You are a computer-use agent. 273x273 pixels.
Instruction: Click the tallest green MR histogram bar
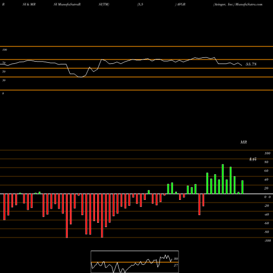tap(223, 179)
